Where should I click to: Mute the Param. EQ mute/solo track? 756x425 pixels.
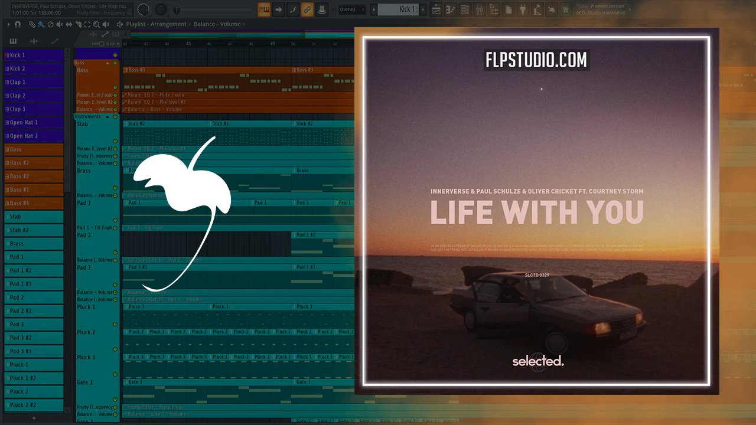tap(115, 94)
